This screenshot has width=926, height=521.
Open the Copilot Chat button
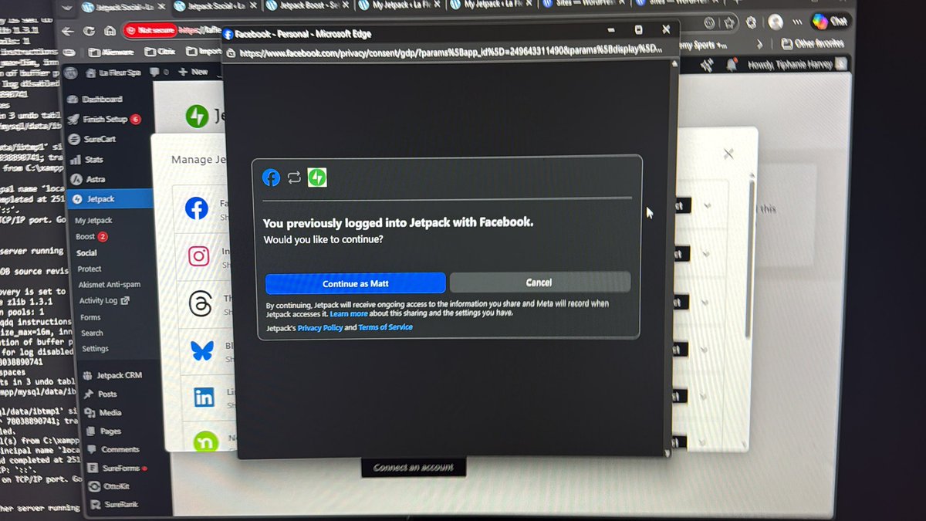830,22
